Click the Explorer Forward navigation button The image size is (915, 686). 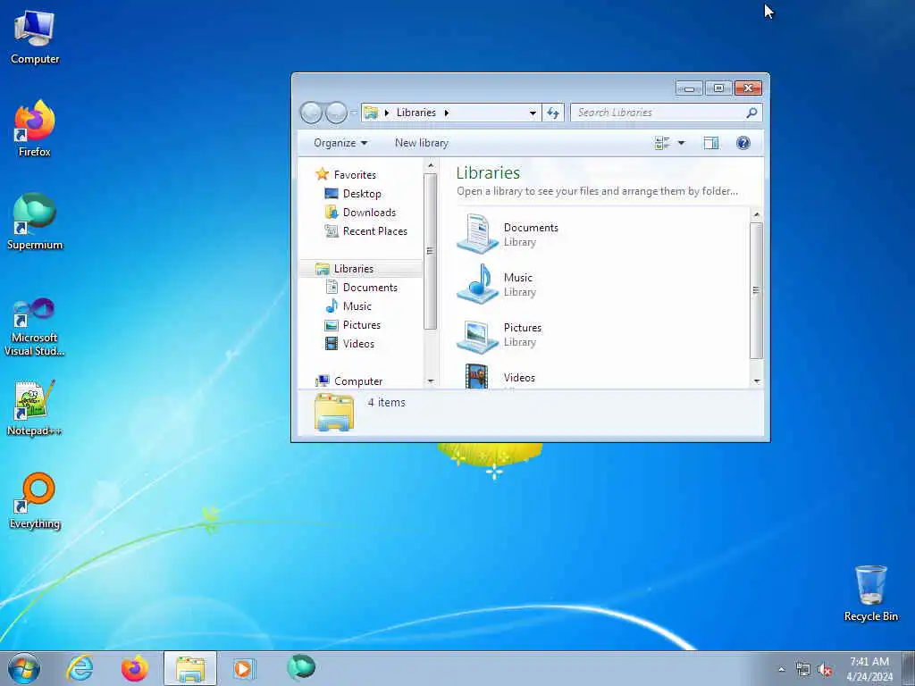(336, 113)
